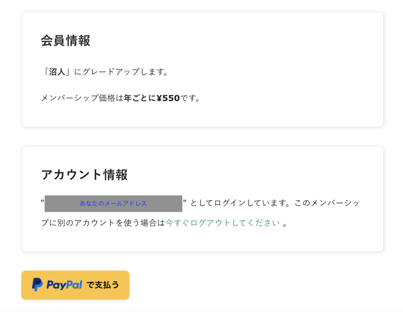
Task: Click the メンバーシップ価格は text
Action: pyautogui.click(x=82, y=98)
